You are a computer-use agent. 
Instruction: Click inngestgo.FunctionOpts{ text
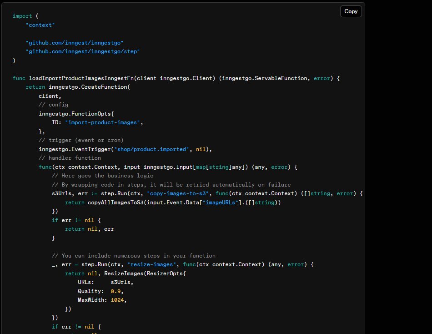76,114
